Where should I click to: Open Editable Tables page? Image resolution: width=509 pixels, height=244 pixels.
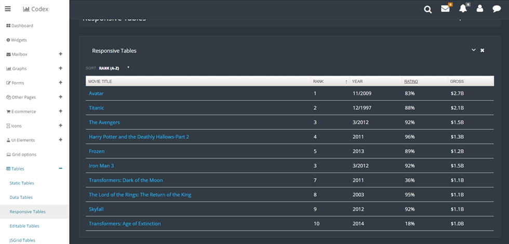(24, 226)
